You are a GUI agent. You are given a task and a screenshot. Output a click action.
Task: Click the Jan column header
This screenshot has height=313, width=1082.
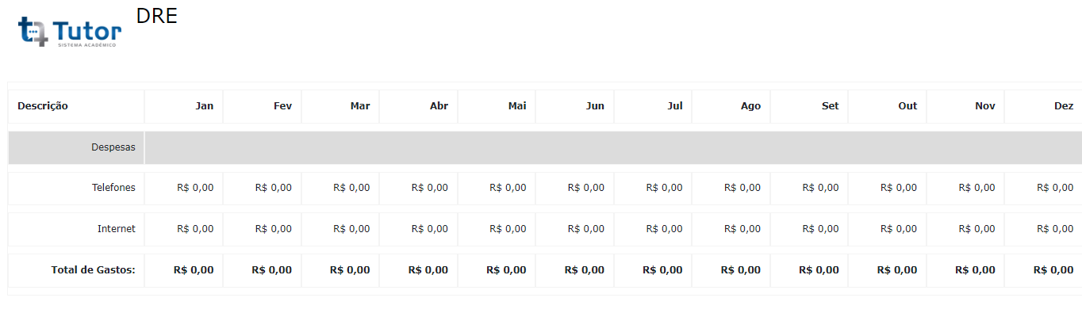205,106
